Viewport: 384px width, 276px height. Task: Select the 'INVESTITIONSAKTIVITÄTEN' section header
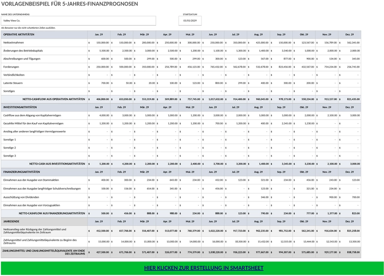20,107
